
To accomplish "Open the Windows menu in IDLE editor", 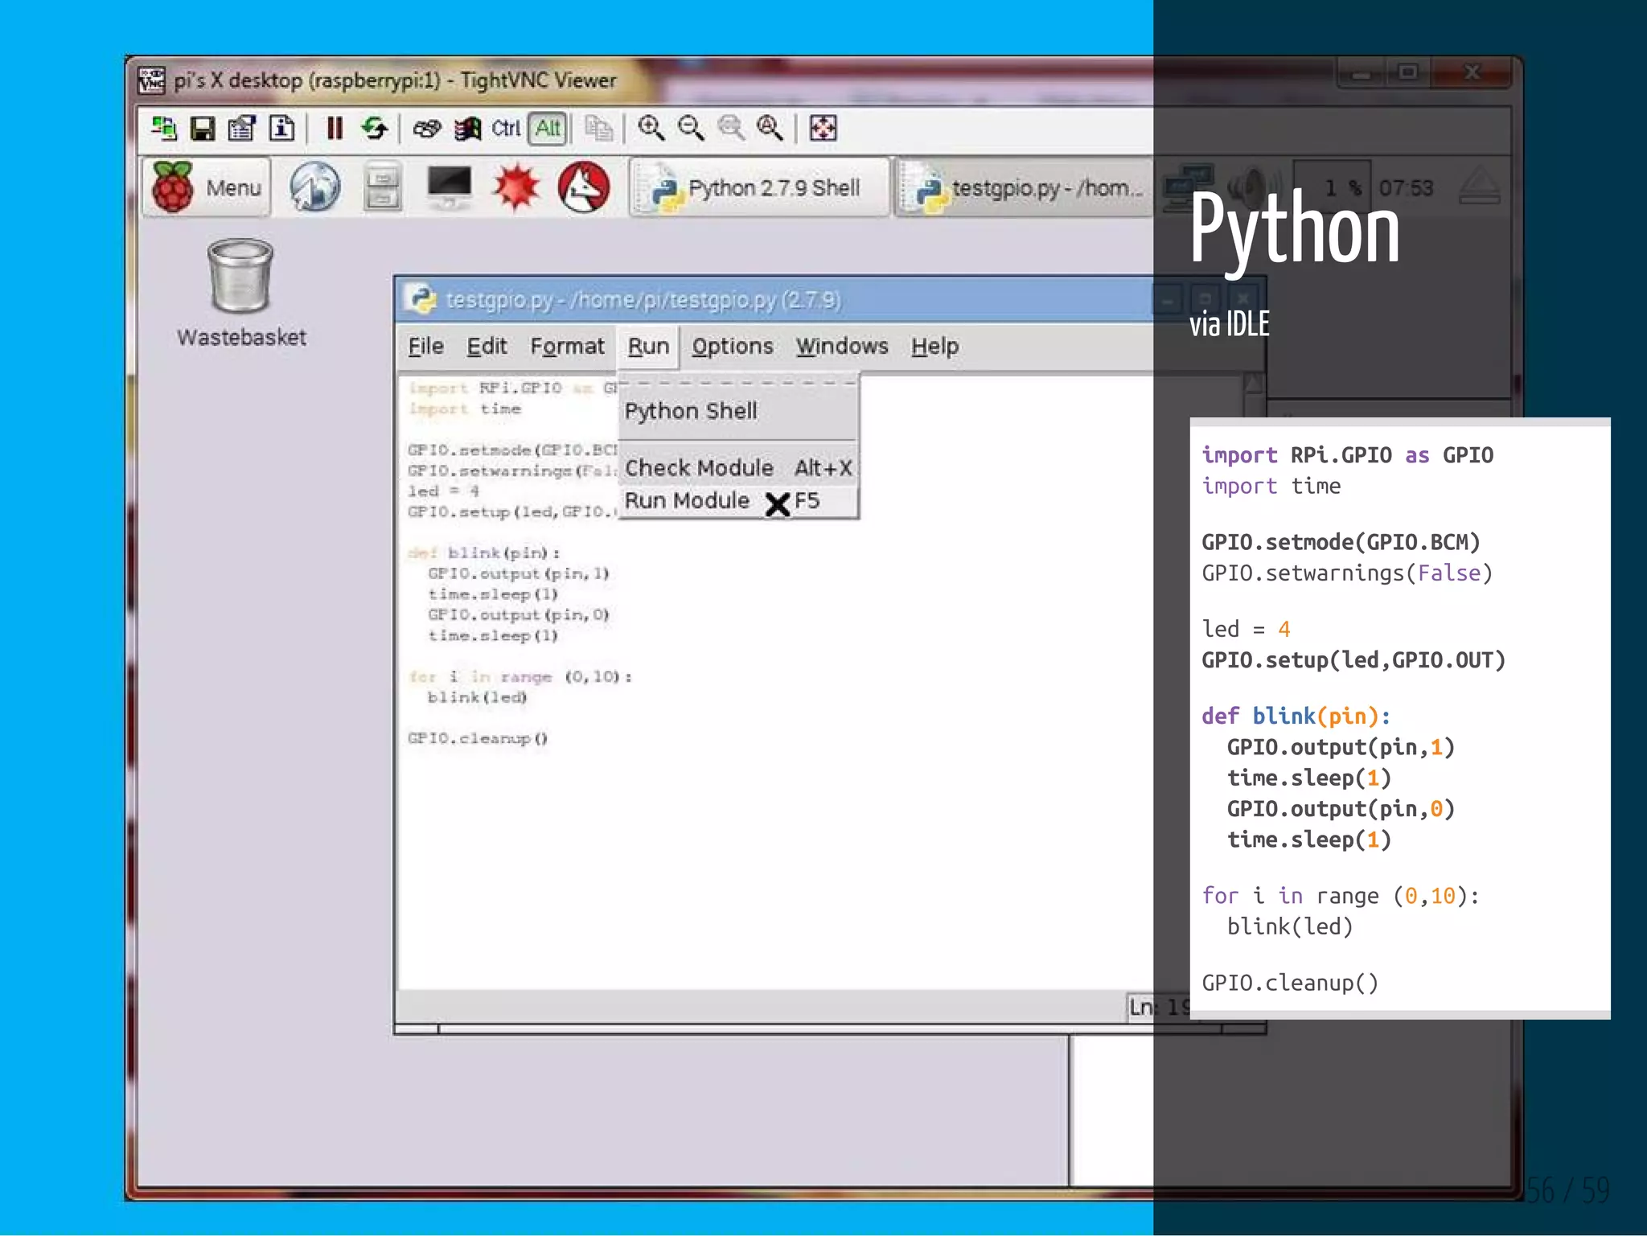I will click(x=842, y=347).
